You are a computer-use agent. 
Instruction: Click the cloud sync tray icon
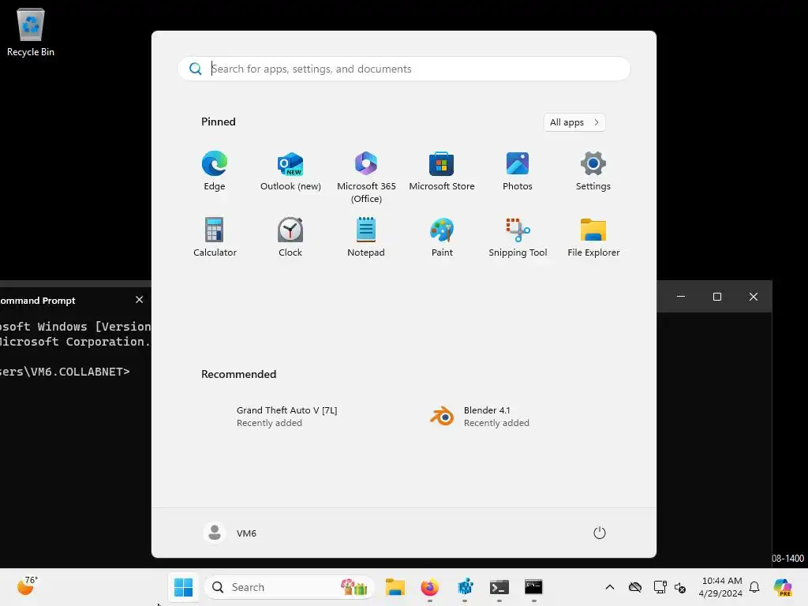click(635, 587)
